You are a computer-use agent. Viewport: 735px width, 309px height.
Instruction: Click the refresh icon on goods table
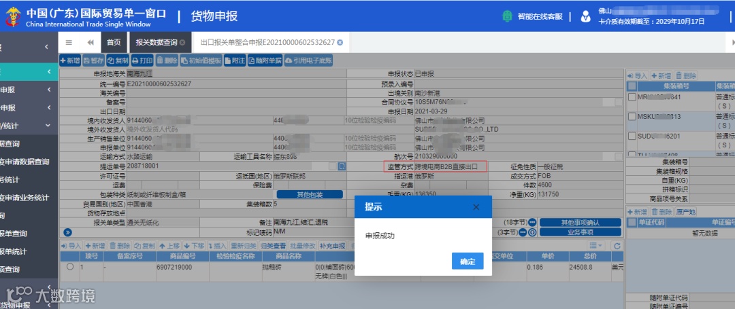(x=617, y=246)
